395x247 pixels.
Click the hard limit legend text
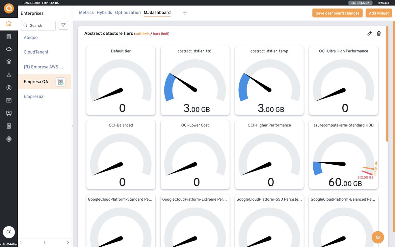(160, 34)
